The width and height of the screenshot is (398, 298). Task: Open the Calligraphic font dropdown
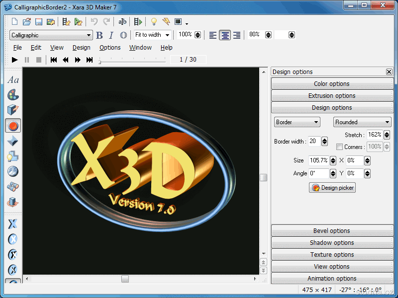click(51, 35)
